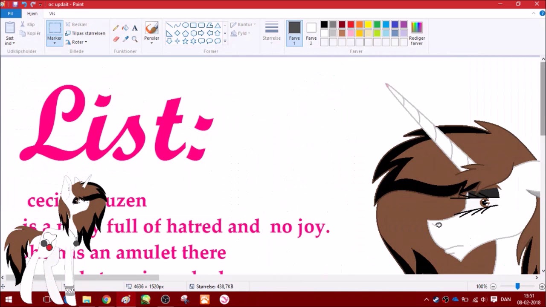Open the Fil menu

point(10,14)
